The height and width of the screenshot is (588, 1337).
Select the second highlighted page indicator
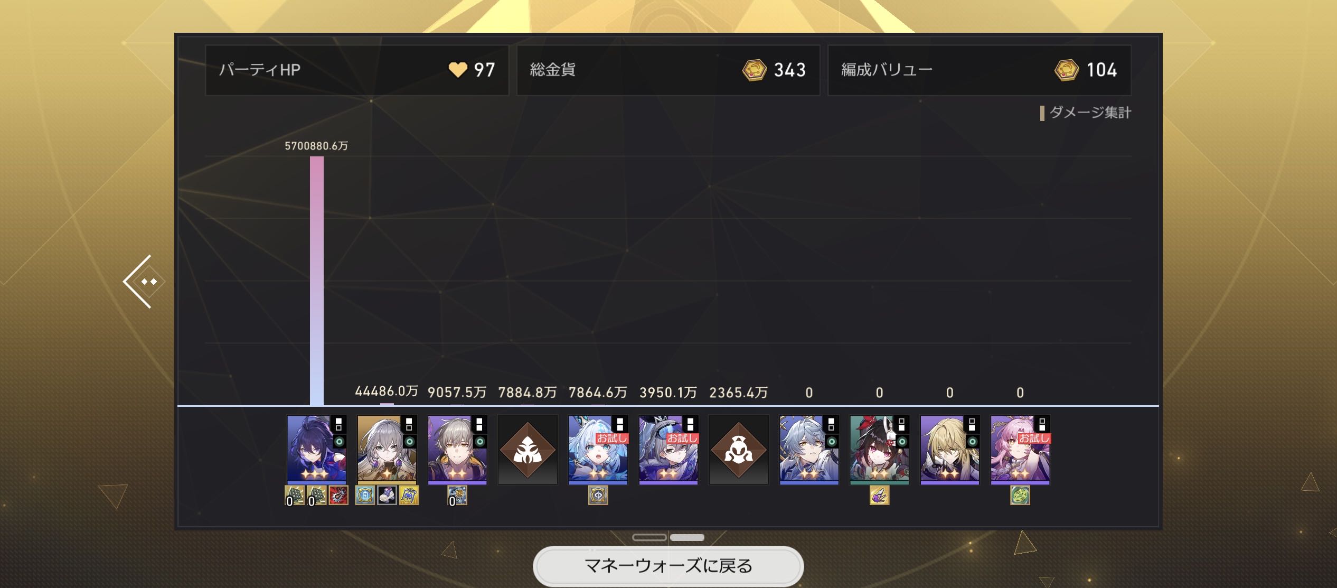coord(687,537)
